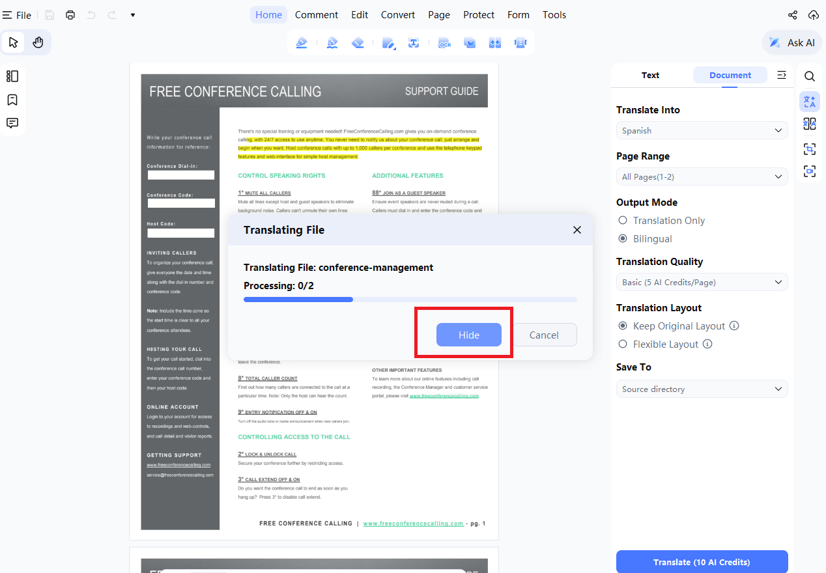This screenshot has width=826, height=573.
Task: Open the edit PDF document tool
Action: tap(389, 43)
